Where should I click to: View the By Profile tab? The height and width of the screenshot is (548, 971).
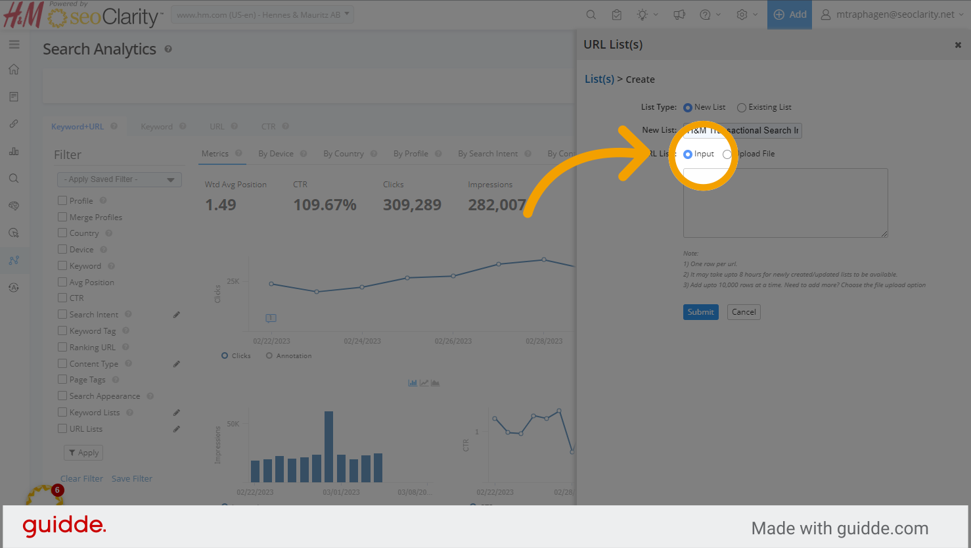point(411,154)
